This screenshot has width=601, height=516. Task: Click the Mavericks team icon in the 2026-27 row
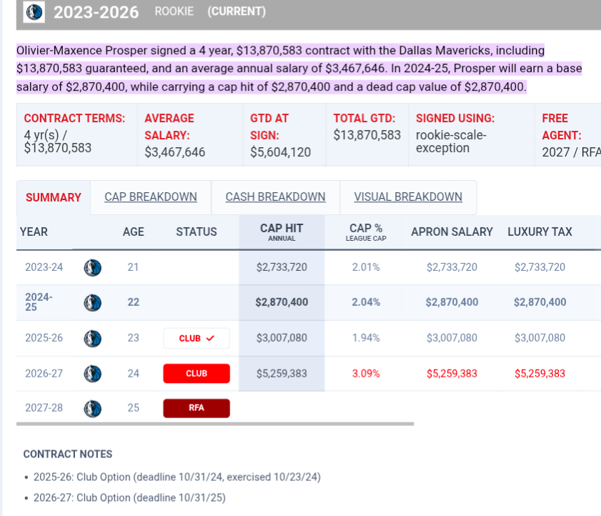92,373
